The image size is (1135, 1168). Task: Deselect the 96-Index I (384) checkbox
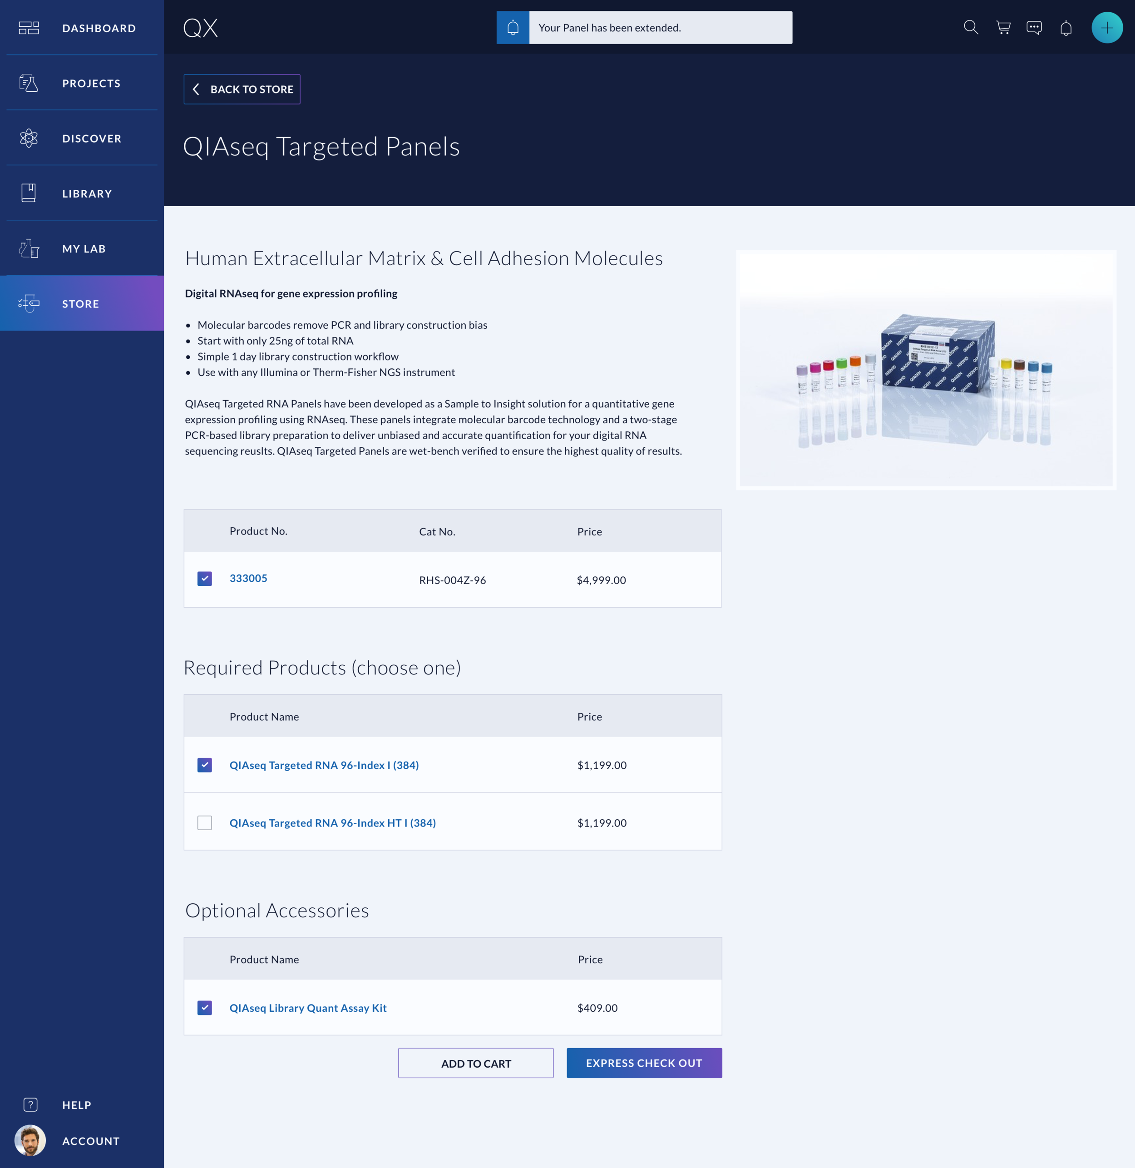204,765
